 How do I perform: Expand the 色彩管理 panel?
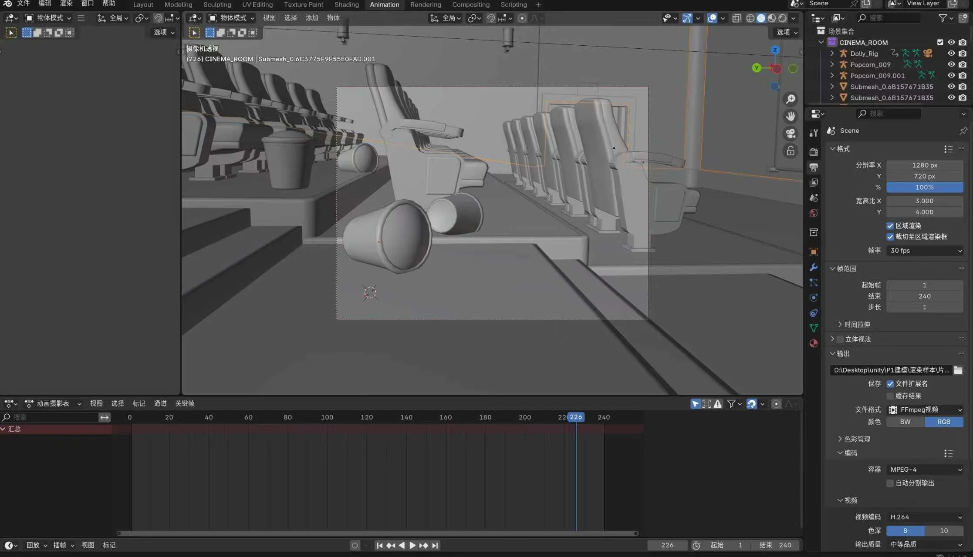[x=856, y=439]
